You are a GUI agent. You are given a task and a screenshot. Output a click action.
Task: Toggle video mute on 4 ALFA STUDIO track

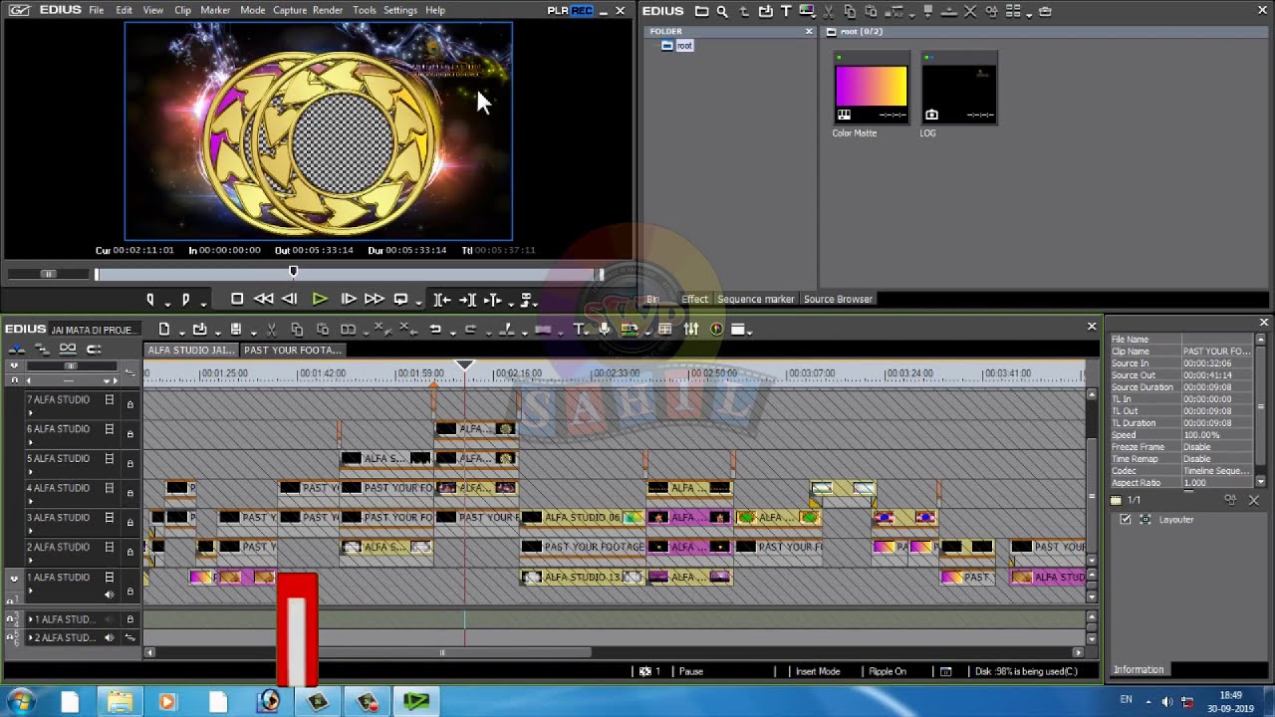[x=110, y=488]
